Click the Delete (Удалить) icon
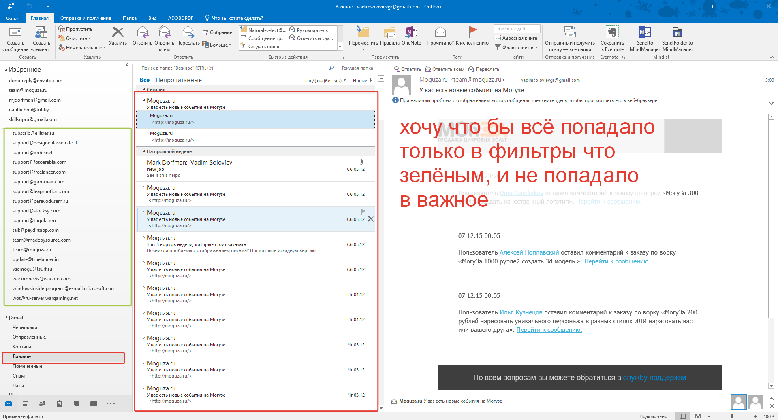 [118, 32]
